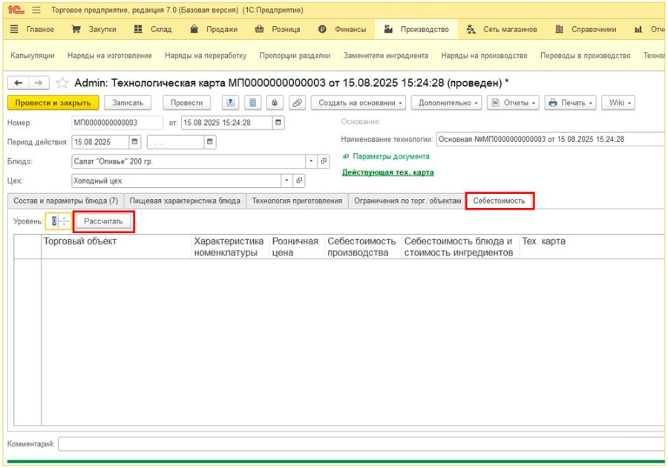The image size is (668, 468).
Task: Click the document list icon in toolbar
Action: (252, 103)
